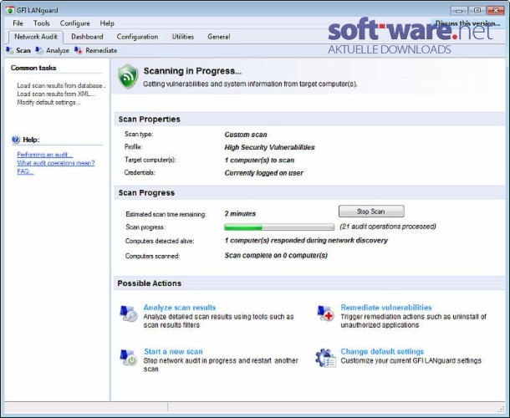Switch to the Utilities tab
510x418 pixels.
tap(183, 37)
